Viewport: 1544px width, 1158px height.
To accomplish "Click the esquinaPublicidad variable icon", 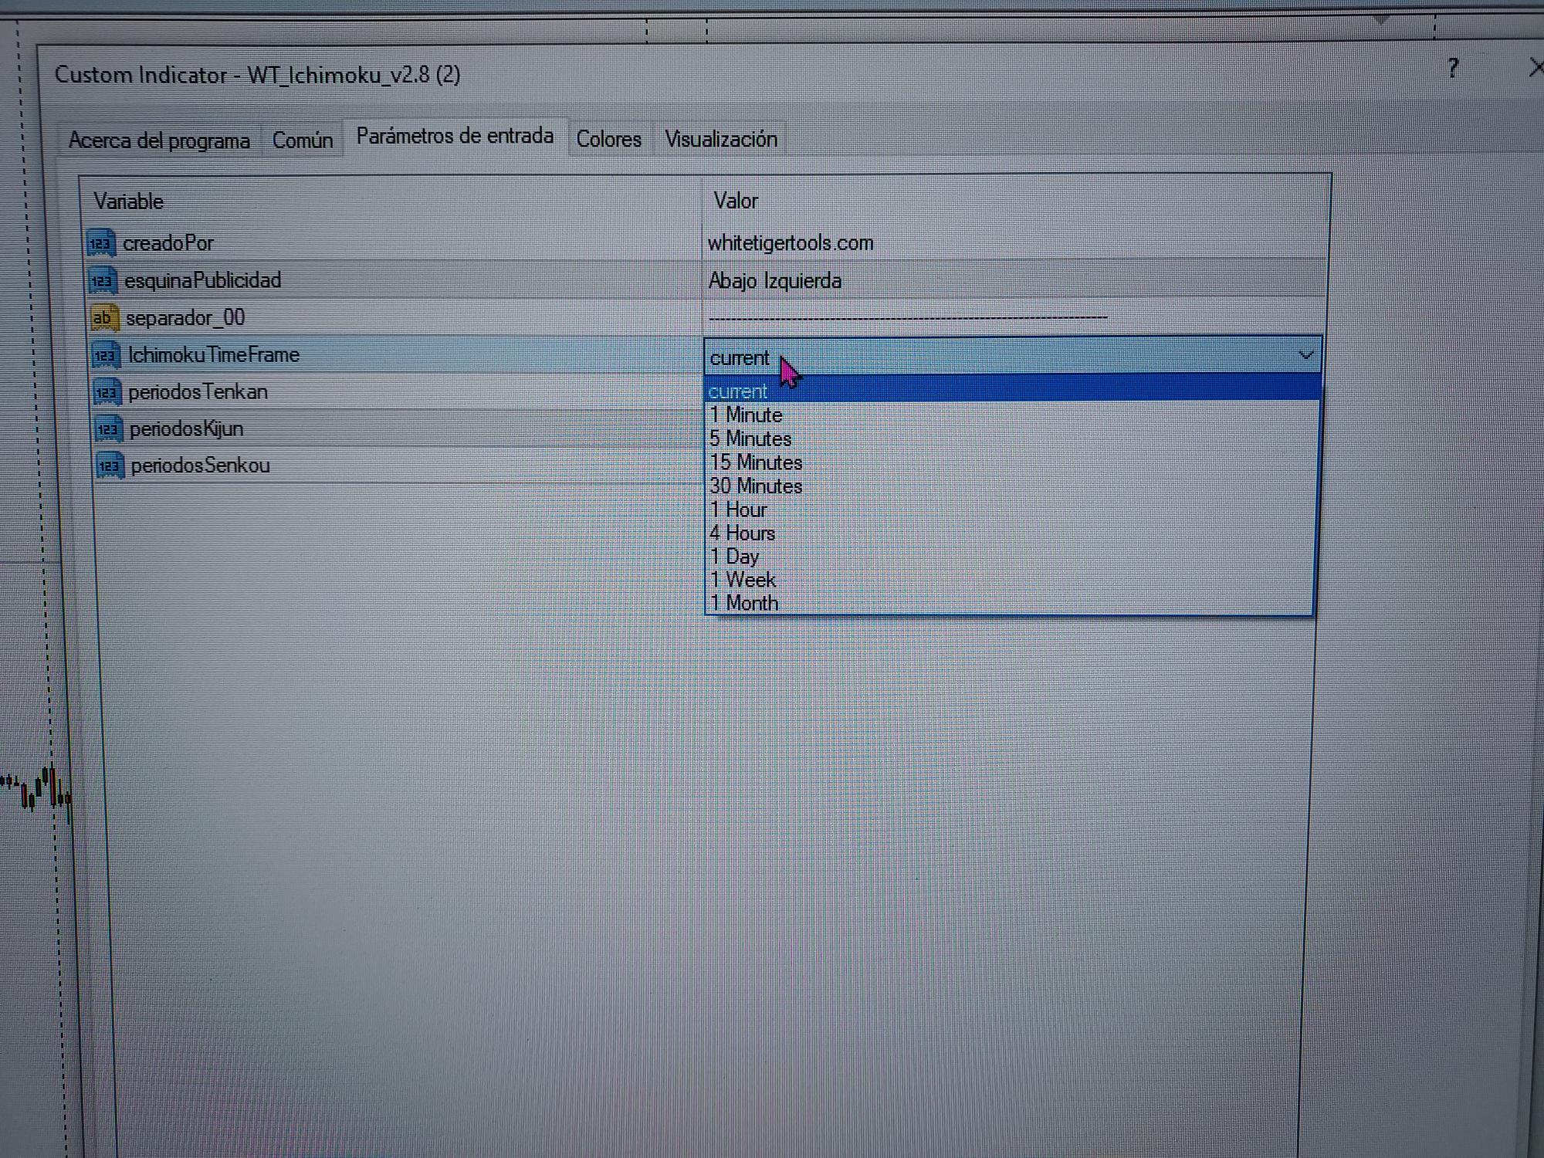I will [102, 281].
